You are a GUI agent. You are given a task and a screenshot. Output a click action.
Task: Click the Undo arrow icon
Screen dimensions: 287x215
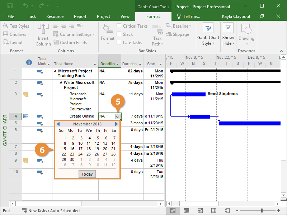(25, 6)
